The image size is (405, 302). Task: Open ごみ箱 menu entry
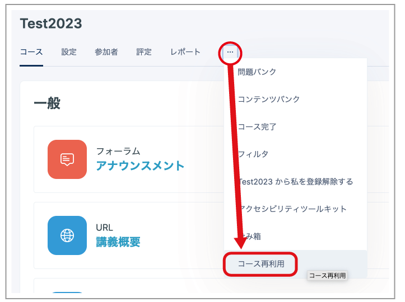295,236
